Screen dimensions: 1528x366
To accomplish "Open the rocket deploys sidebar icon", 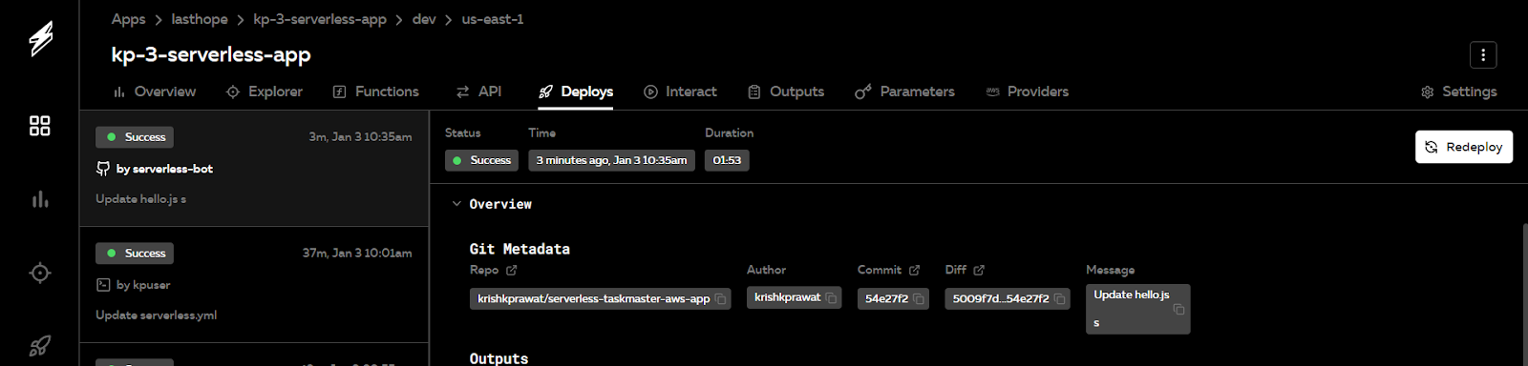I will point(40,346).
